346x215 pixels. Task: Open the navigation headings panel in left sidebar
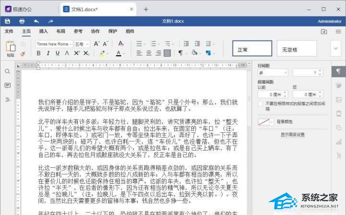pos(8,100)
